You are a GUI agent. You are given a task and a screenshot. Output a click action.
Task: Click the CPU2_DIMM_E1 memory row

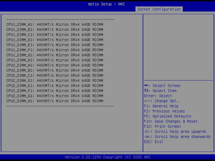(x=55, y=86)
